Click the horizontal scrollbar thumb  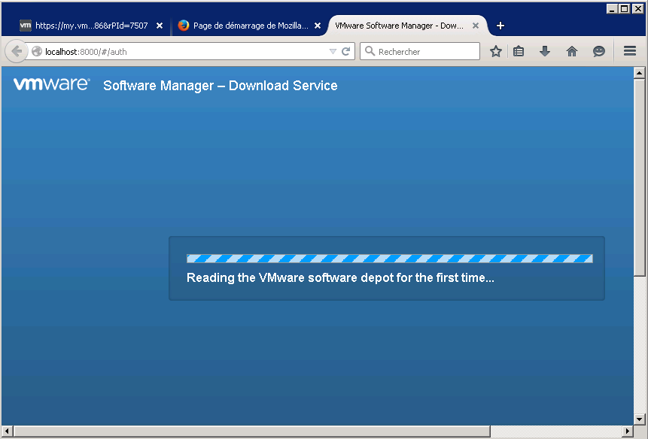tap(252, 431)
